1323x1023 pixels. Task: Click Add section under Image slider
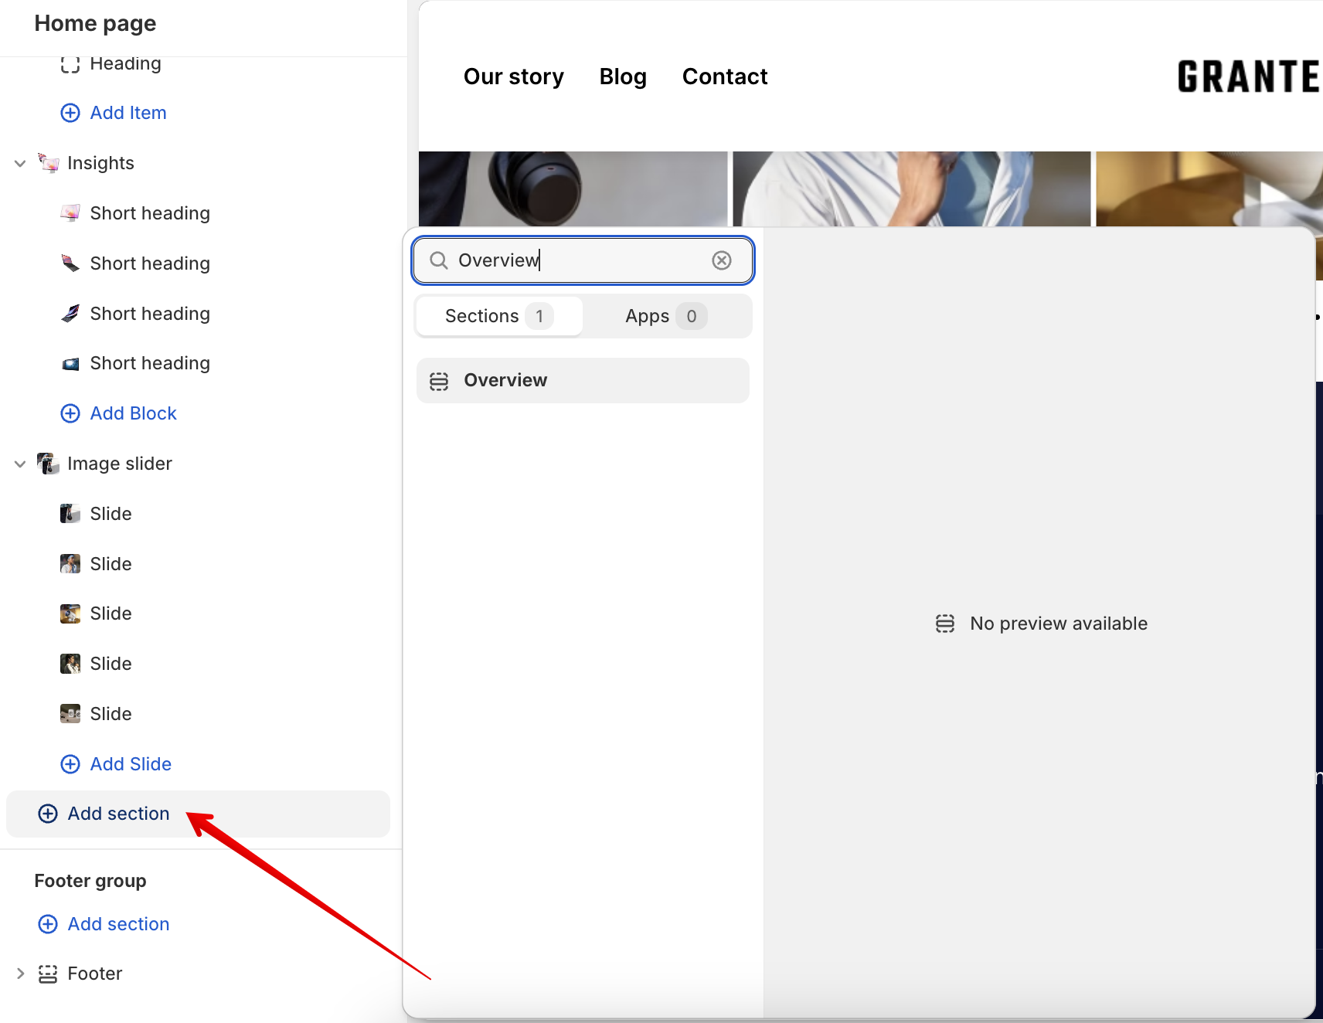[x=118, y=814]
